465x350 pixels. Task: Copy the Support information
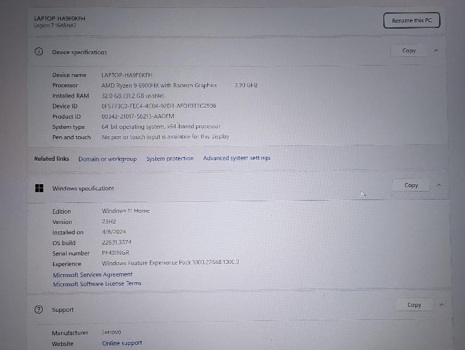click(414, 304)
